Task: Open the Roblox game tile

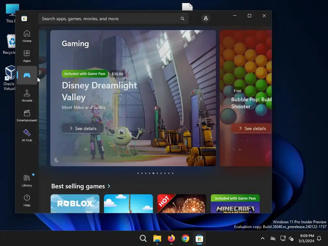Action: [75, 204]
